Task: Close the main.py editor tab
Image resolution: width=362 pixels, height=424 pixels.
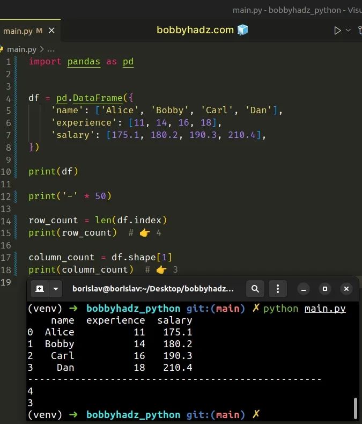Action: 51,31
